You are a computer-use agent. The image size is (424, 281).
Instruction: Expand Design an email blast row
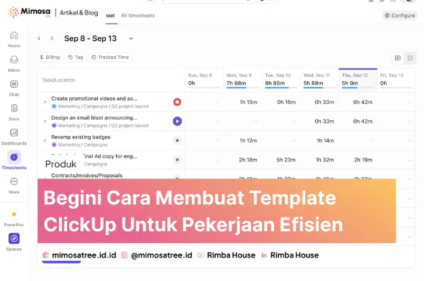[45, 121]
